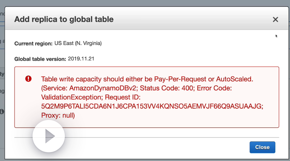Click the long Request ID string
290x161 pixels.
152,106
